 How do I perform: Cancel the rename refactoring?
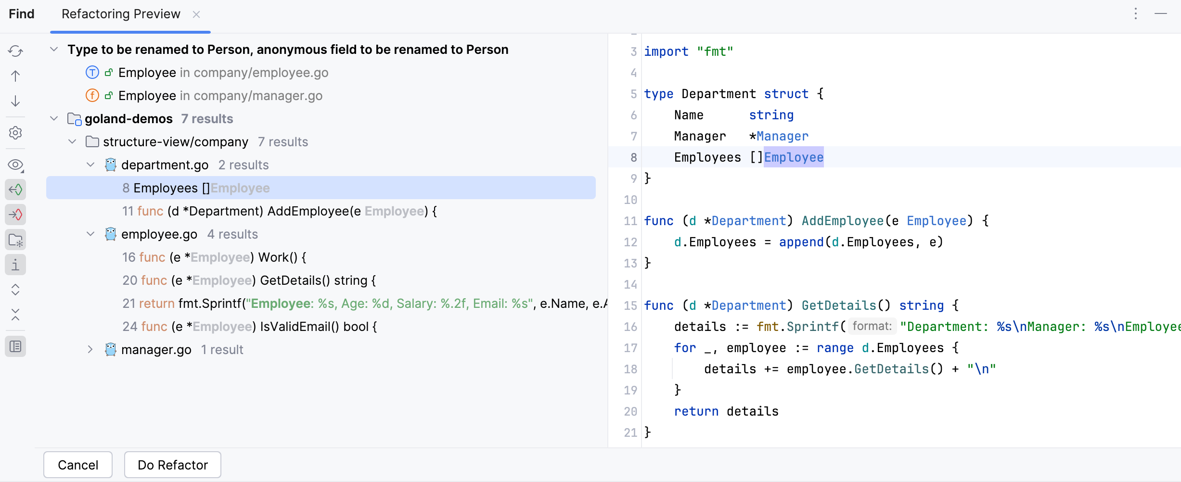(x=77, y=464)
